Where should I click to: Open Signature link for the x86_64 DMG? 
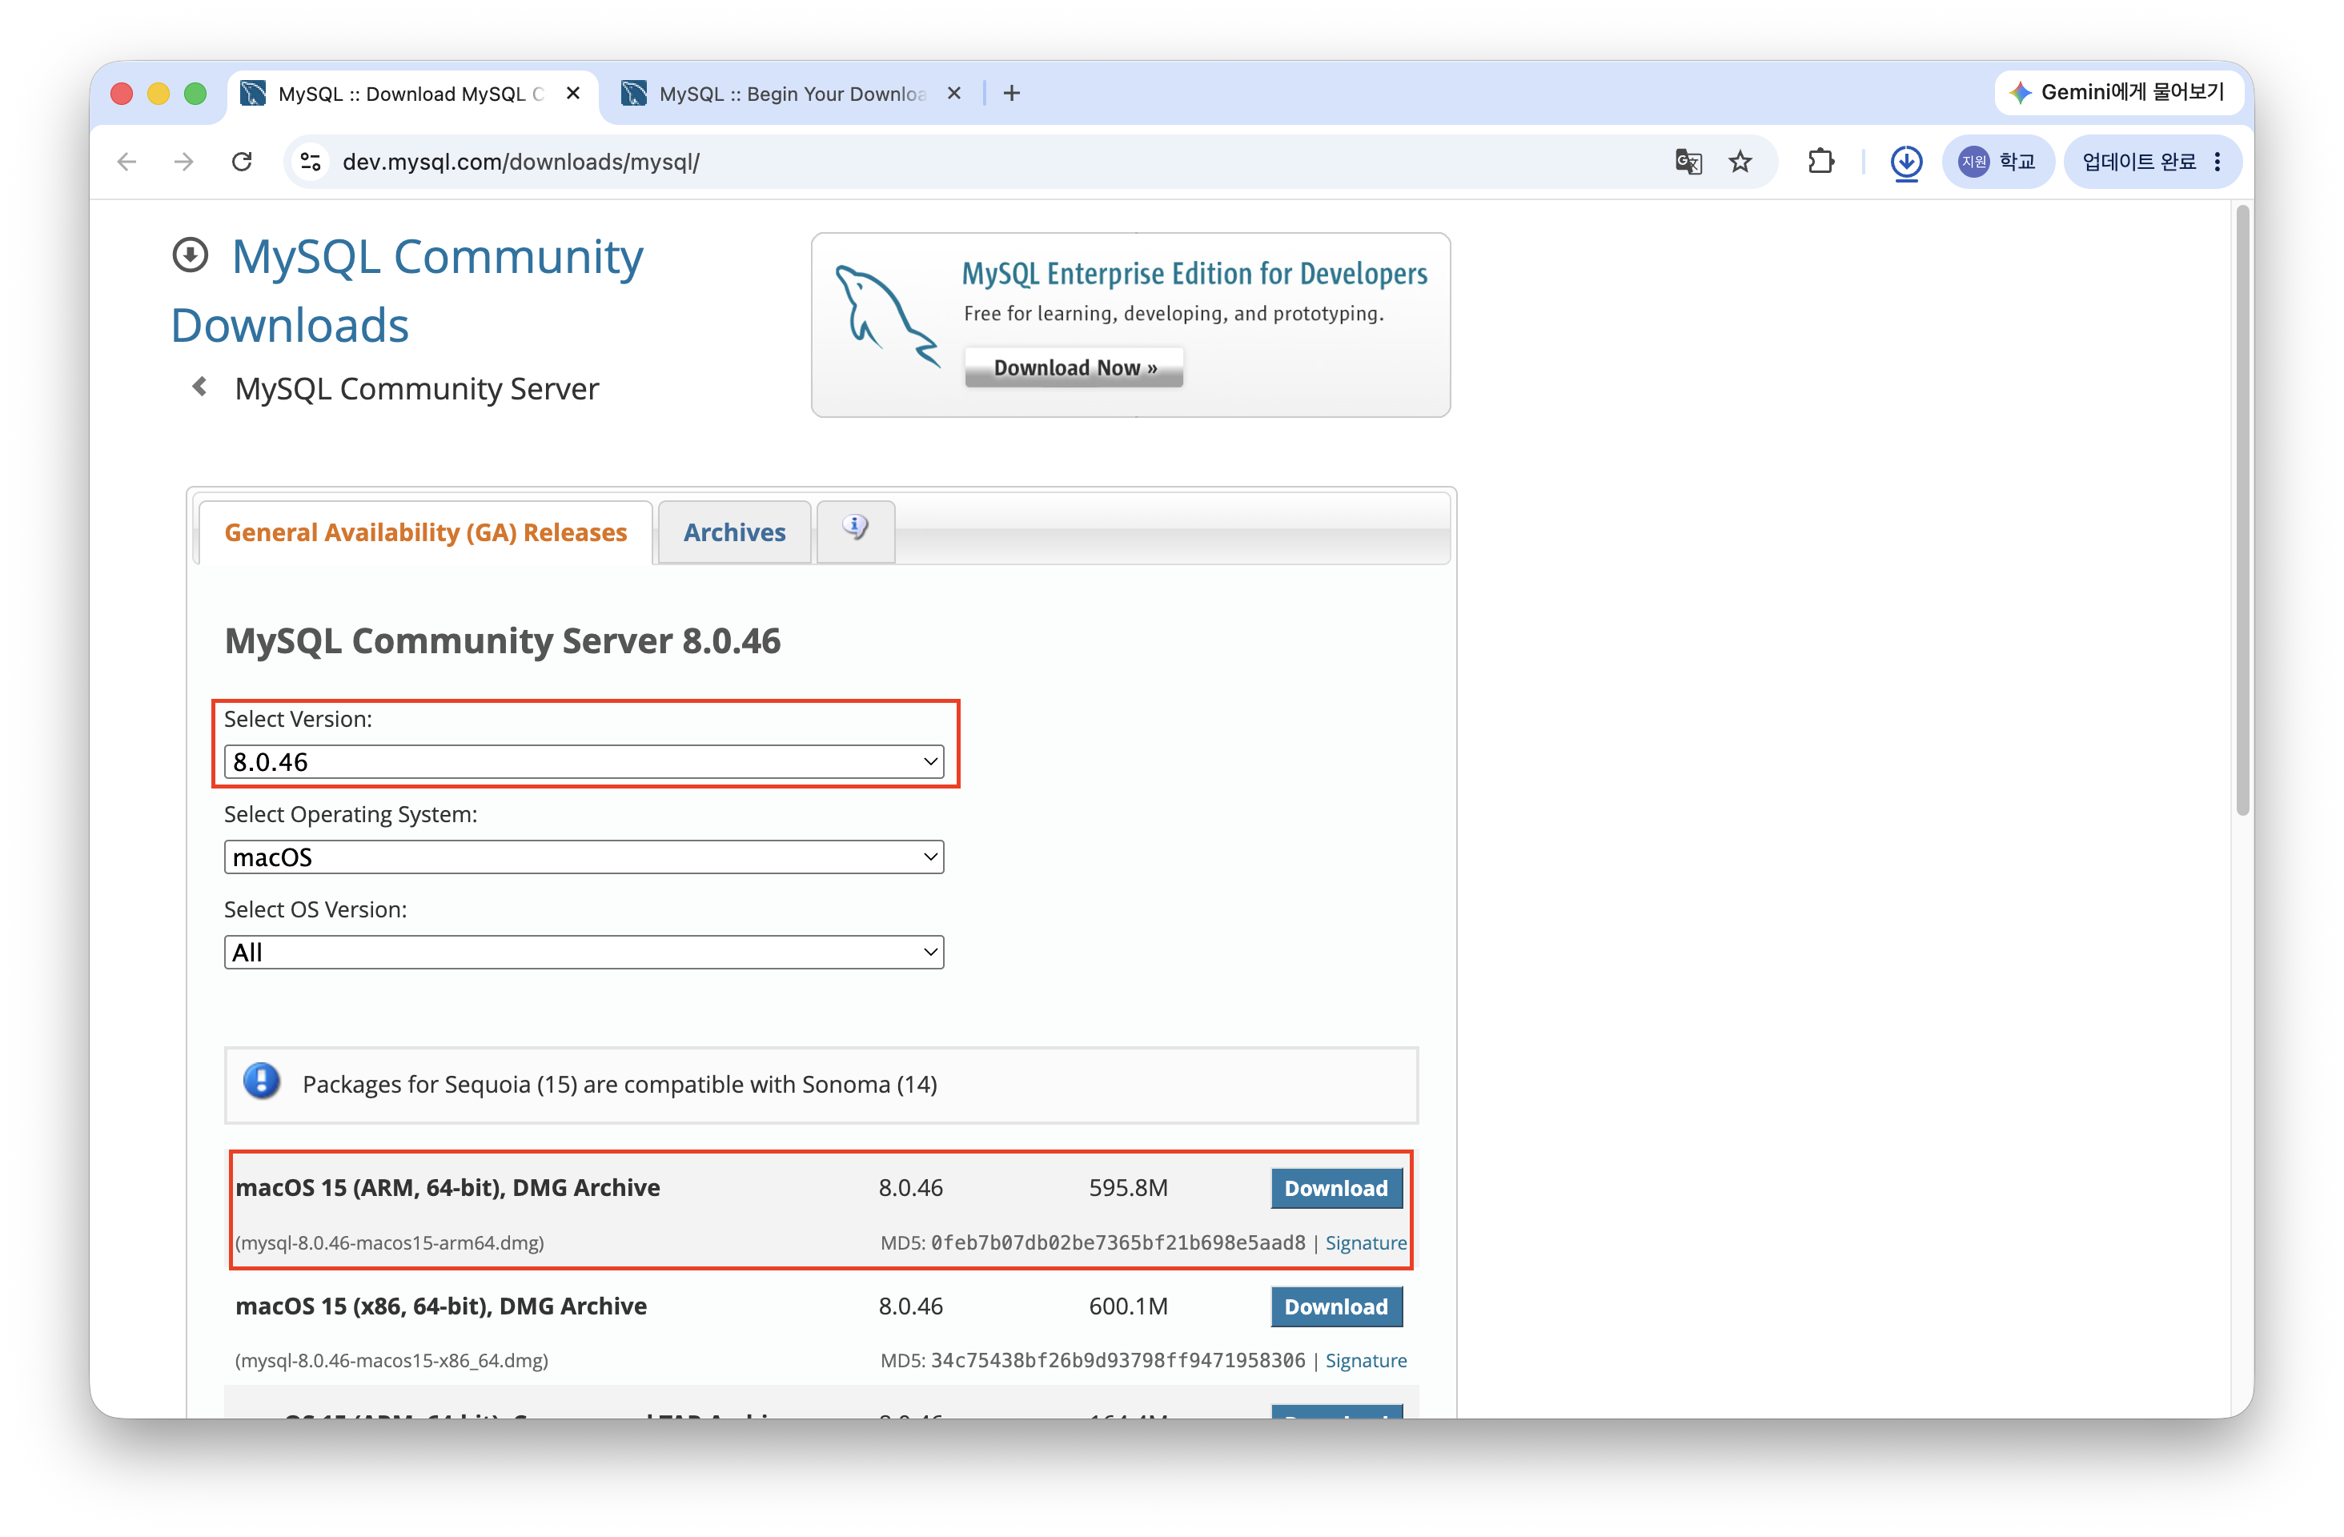pyautogui.click(x=1366, y=1361)
